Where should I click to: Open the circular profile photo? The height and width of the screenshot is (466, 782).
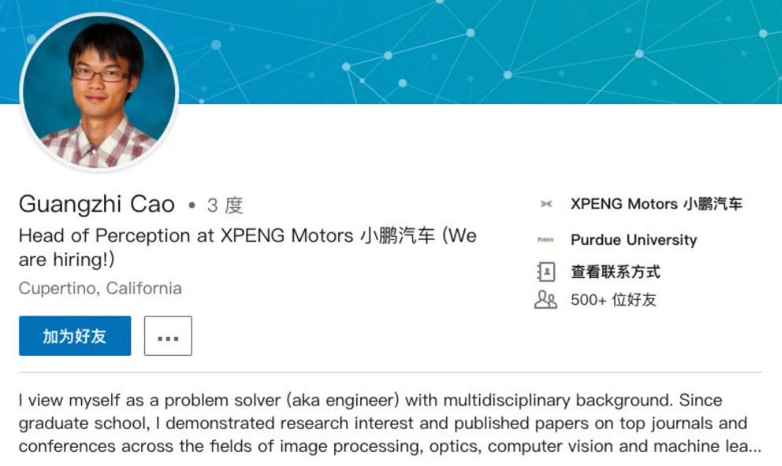[99, 93]
